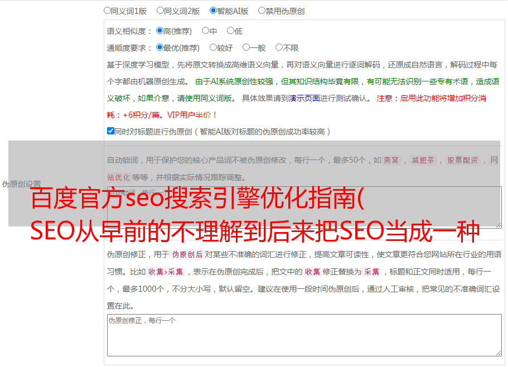Choose 最优(推荐) for 通顺度要求
The image size is (508, 367).
tap(159, 47)
